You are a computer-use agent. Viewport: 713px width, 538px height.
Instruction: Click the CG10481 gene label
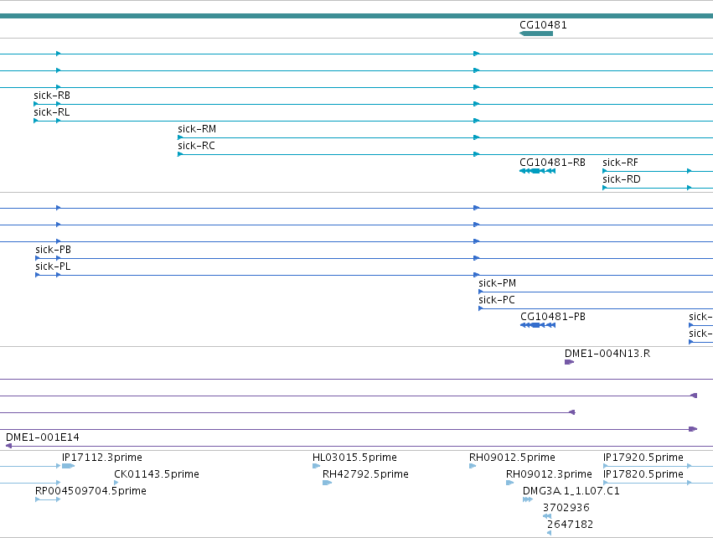pyautogui.click(x=544, y=25)
